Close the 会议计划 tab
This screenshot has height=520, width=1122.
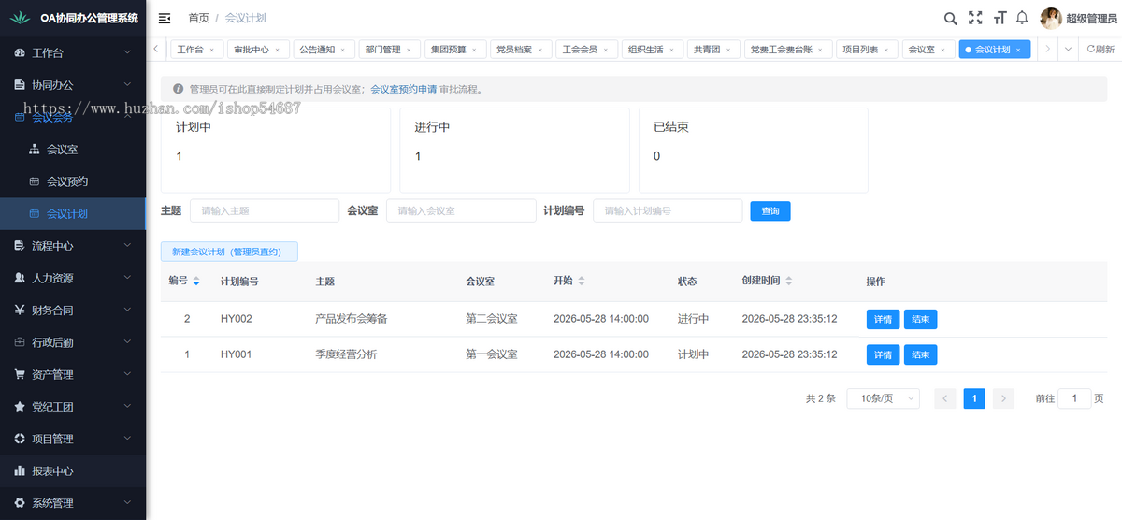click(1018, 50)
